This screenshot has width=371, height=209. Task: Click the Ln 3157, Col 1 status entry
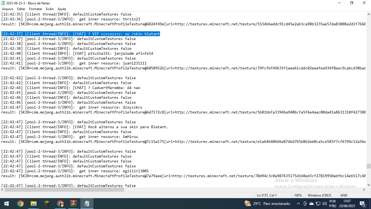pos(267,195)
